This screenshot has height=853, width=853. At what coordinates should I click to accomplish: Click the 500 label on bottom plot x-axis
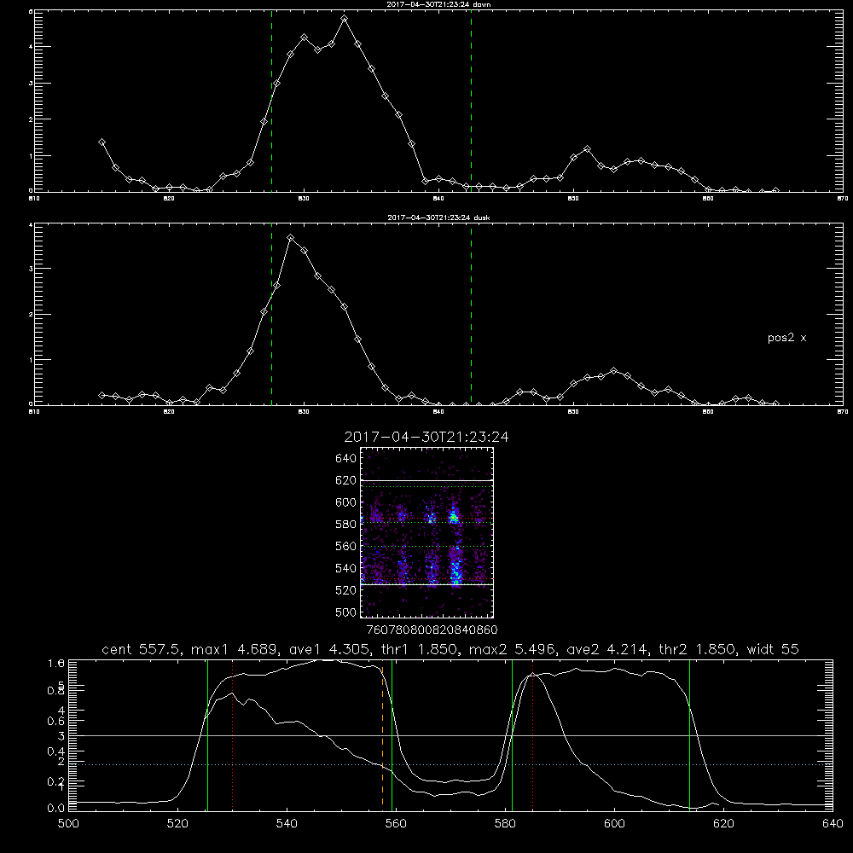tap(68, 824)
